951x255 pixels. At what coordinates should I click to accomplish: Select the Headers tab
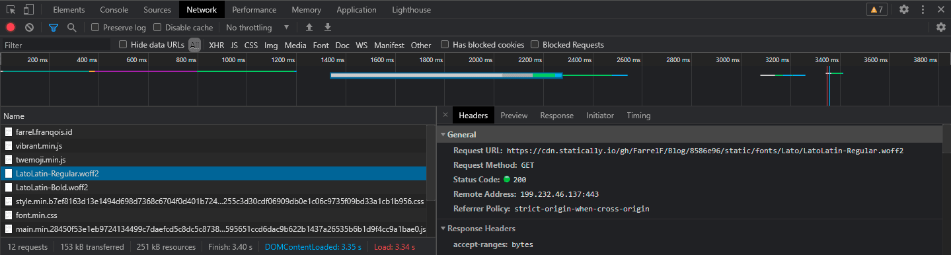(x=473, y=116)
